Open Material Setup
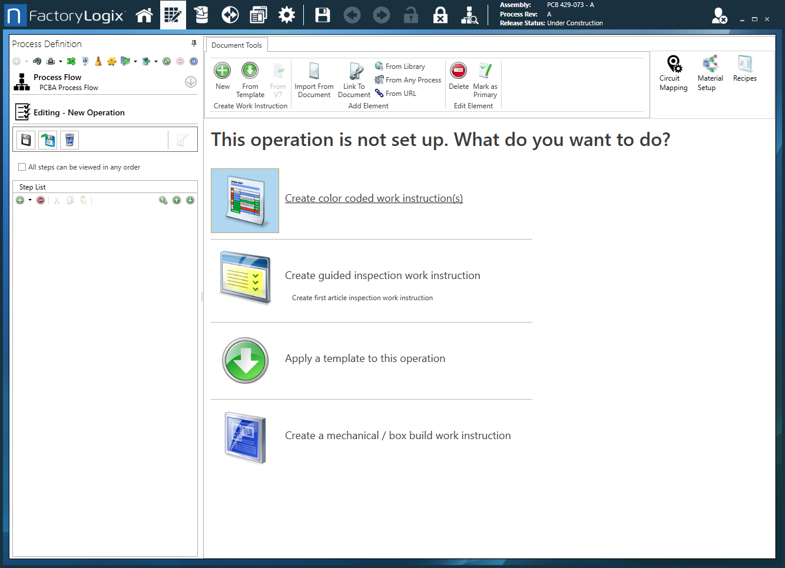785x568 pixels. pyautogui.click(x=710, y=72)
